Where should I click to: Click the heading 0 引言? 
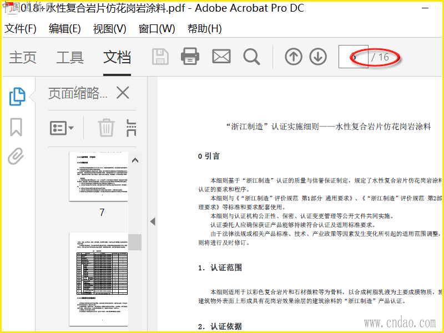coord(209,156)
